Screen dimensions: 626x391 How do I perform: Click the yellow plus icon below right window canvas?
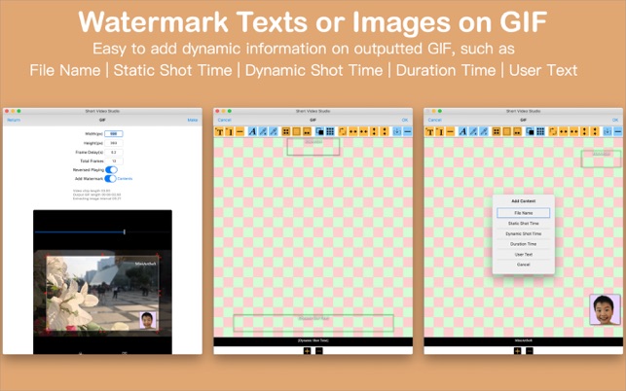[517, 351]
